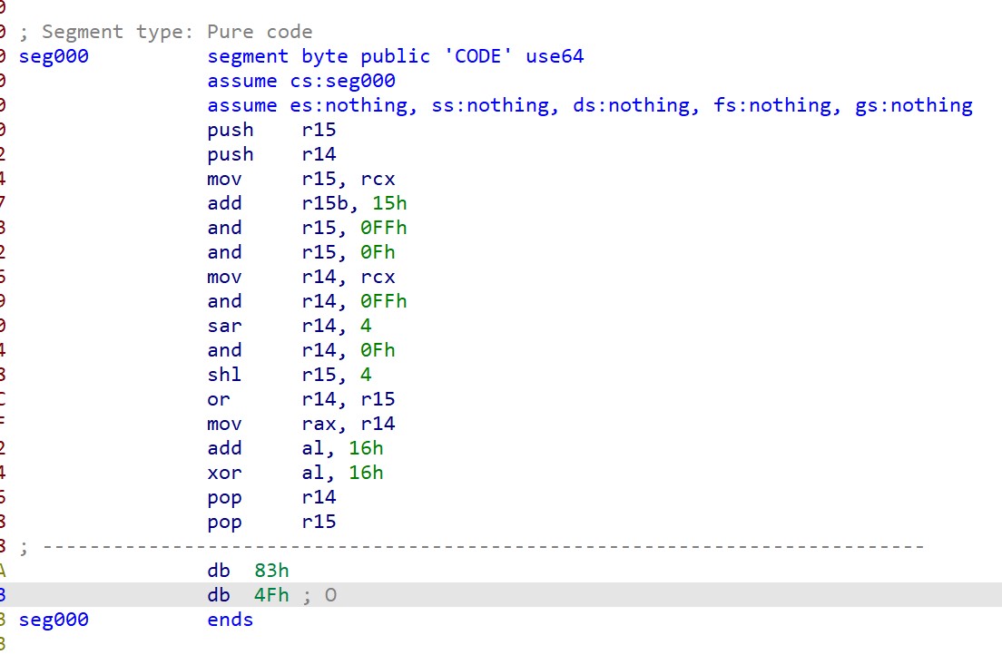Viewport: 1002px width, 655px height.
Task: Select the 'db 83h' data byte line
Action: (x=248, y=571)
